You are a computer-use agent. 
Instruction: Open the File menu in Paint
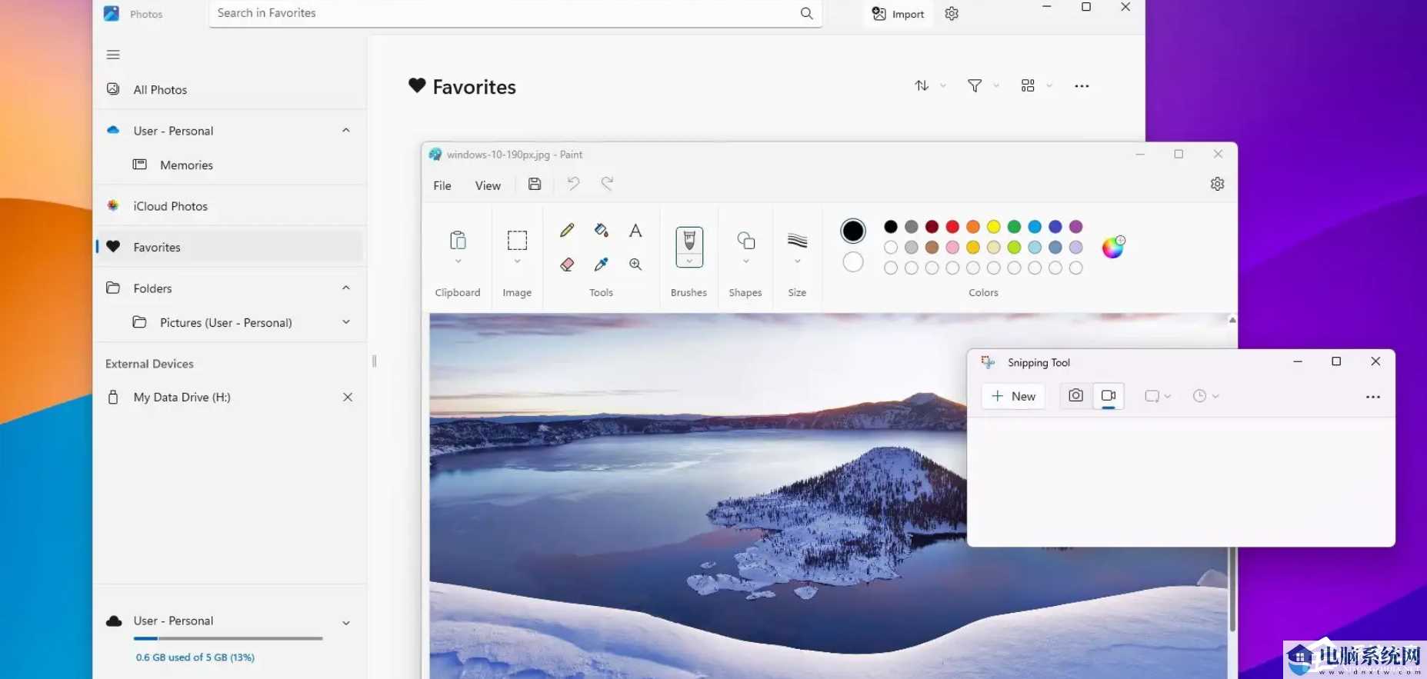coord(442,185)
